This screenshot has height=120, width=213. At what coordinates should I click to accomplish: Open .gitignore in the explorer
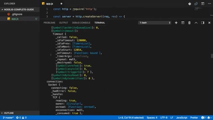tap(20, 14)
